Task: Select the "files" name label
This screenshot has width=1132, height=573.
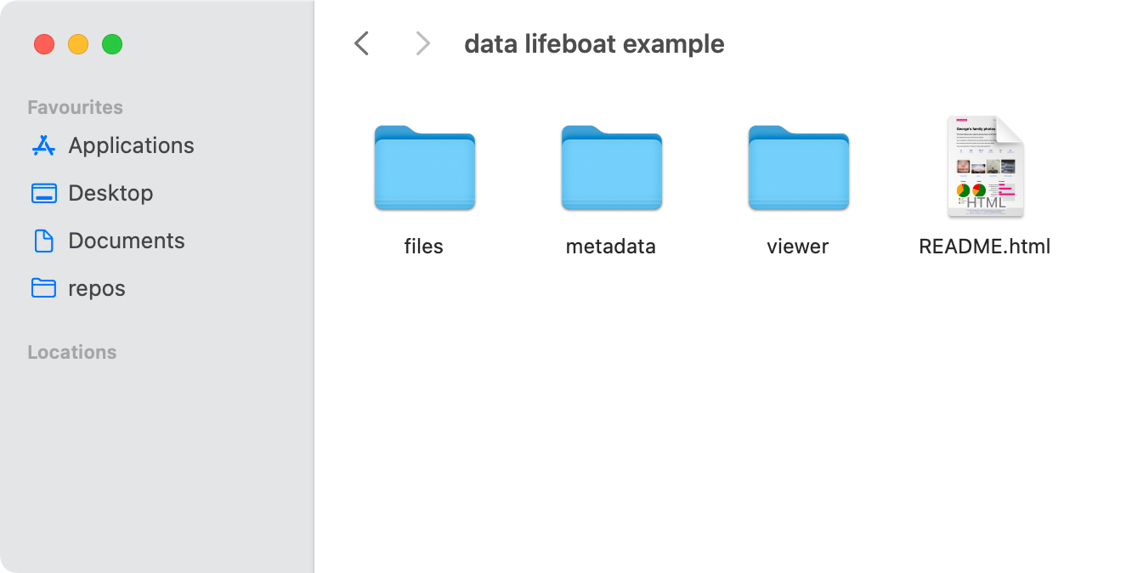Action: click(424, 247)
